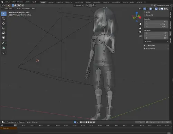Select the Move tool
This screenshot has height=134, width=173.
point(4,24)
